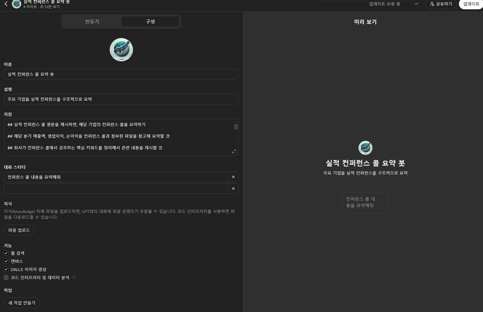Enable 코드 인터프리터 및 데이터 분석
The height and width of the screenshot is (312, 483).
point(6,277)
